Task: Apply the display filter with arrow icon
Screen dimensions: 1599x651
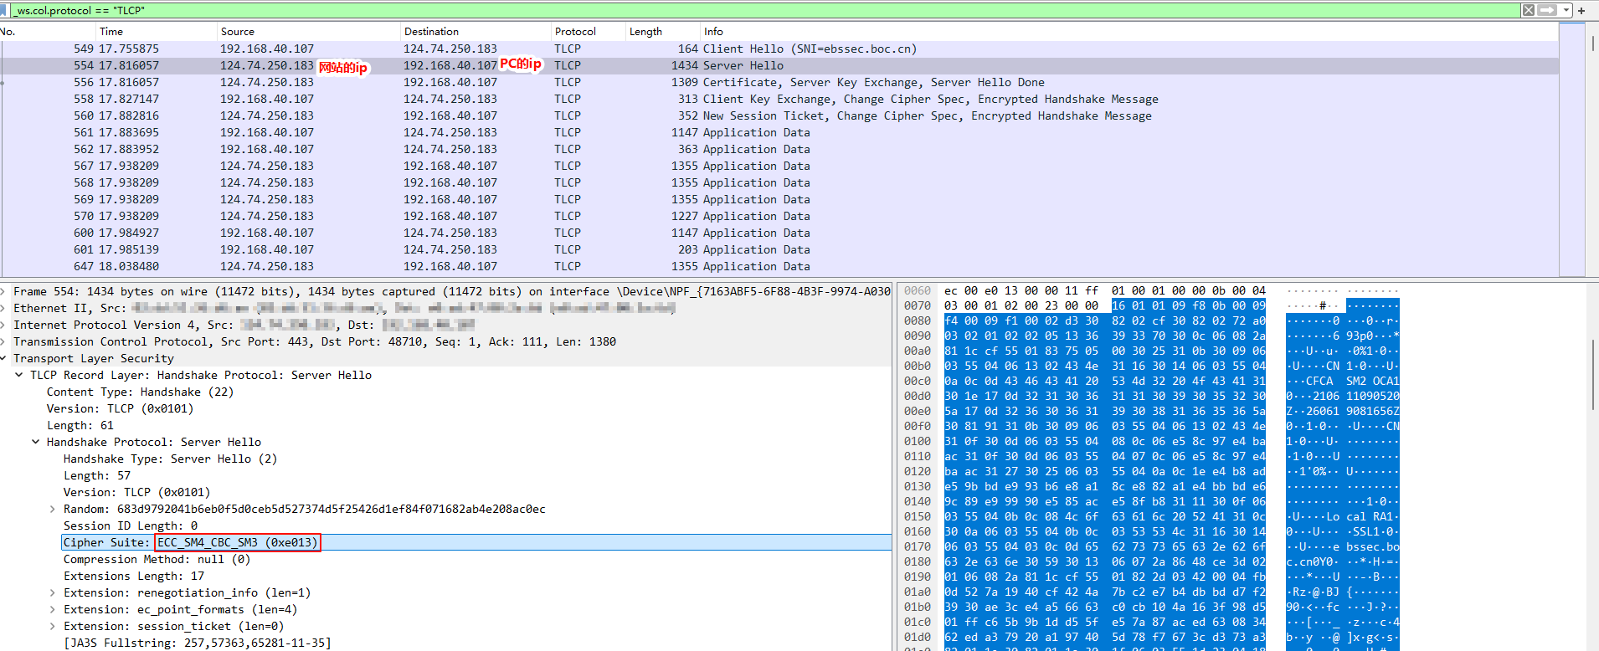Action: pyautogui.click(x=1547, y=10)
